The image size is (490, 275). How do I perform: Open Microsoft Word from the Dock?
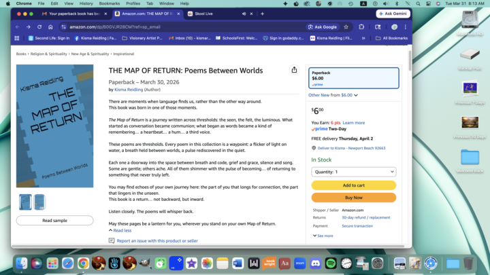click(x=238, y=263)
